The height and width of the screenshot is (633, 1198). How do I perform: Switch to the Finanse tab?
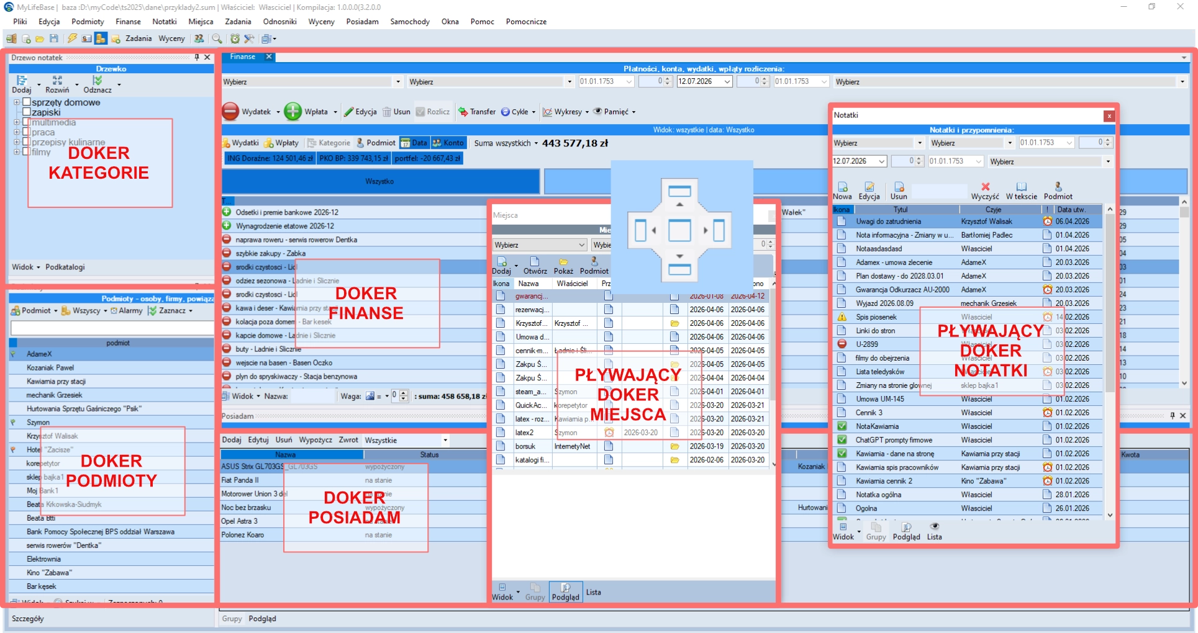243,56
